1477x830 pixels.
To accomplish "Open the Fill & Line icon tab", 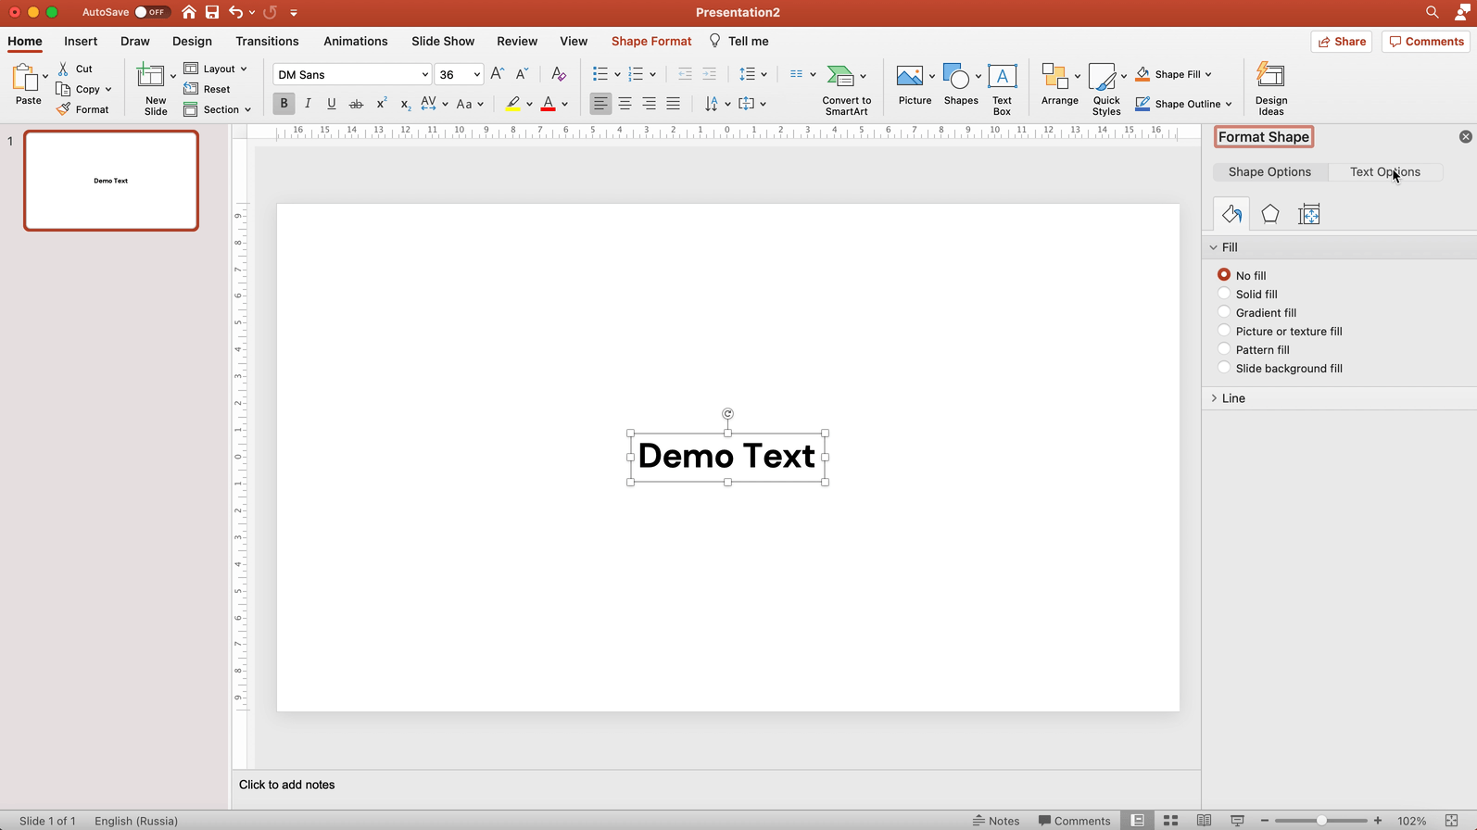I will (1231, 214).
